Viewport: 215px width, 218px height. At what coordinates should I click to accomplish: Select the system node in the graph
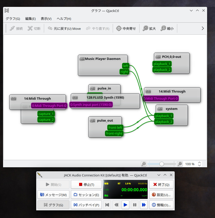click(x=171, y=109)
